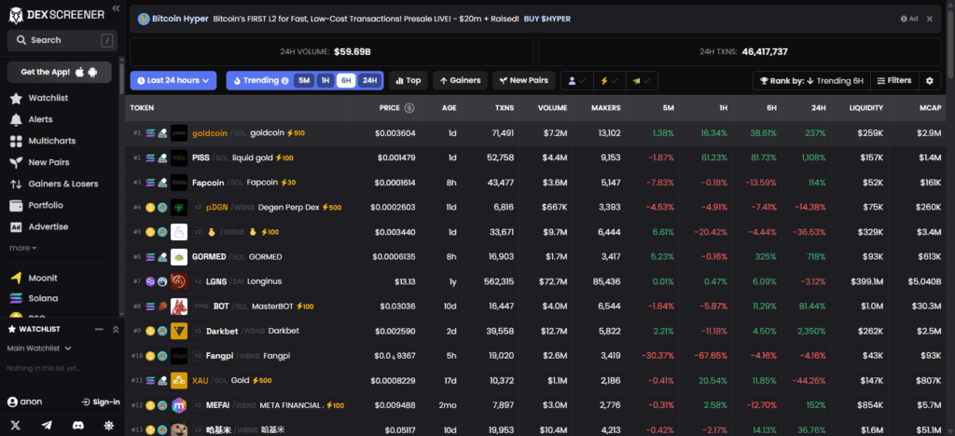
Task: Expand the Main Watchlist dropdown
Action: tap(39, 348)
